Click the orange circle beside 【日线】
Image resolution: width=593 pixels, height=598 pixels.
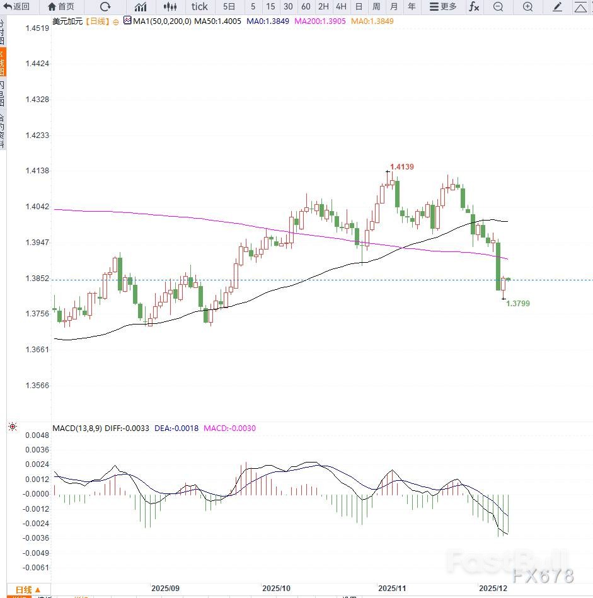[x=115, y=21]
